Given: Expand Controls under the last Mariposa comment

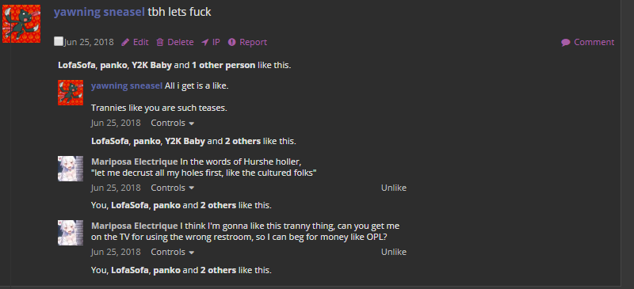Looking at the screenshot, I should (172, 253).
